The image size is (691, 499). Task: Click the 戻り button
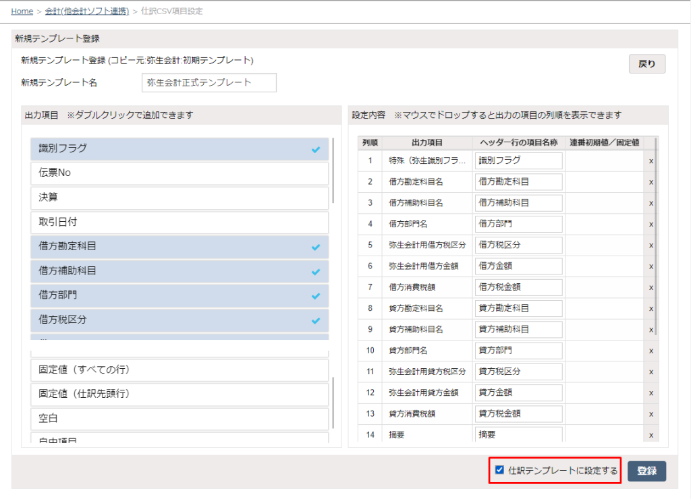(646, 63)
